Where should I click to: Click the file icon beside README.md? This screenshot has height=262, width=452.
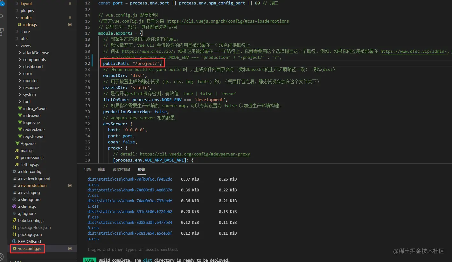(14, 241)
